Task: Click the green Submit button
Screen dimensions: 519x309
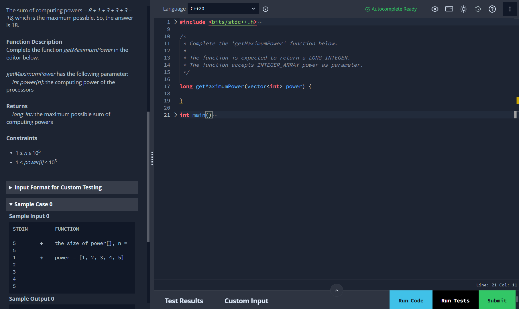Action: [497, 300]
